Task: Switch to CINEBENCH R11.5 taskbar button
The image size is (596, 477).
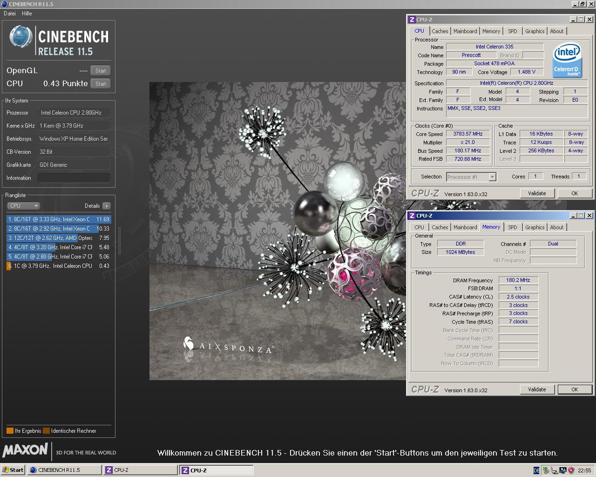Action: pos(64,470)
